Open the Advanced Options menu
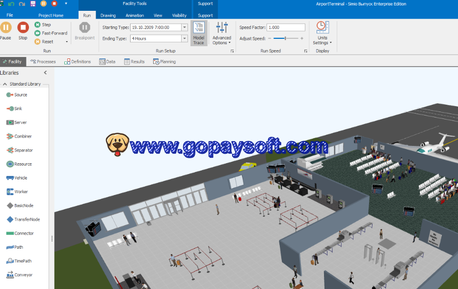This screenshot has width=458, height=289. (x=222, y=33)
